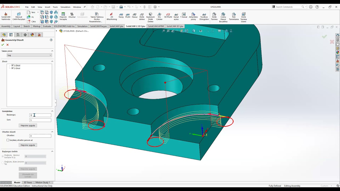Image resolution: width=340 pixels, height=191 pixels.
Task: Click Aç to open CAM part
Action: point(31,17)
